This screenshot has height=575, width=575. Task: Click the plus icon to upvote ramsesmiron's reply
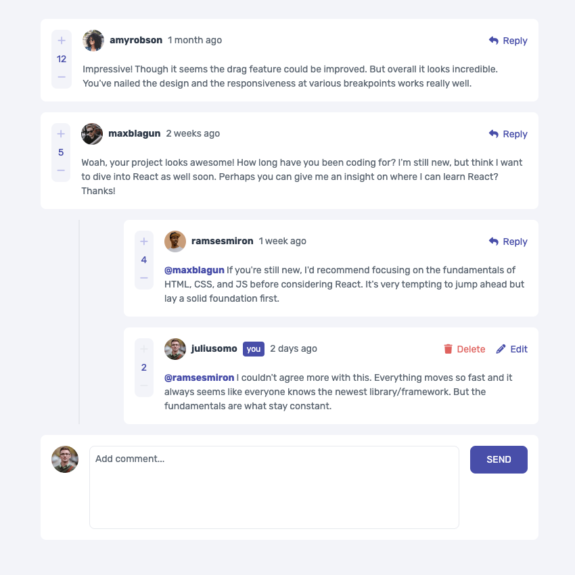pyautogui.click(x=143, y=241)
